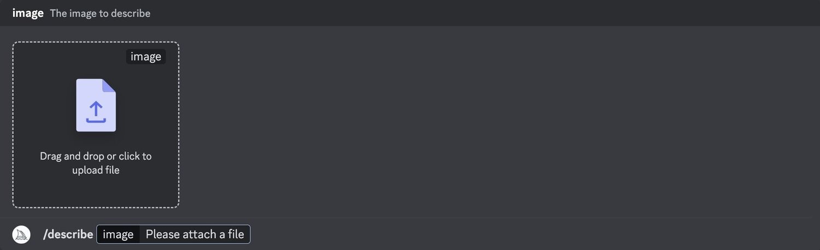820x250 pixels.
Task: Click the Midjourney sailboat bot avatar
Action: (x=21, y=234)
